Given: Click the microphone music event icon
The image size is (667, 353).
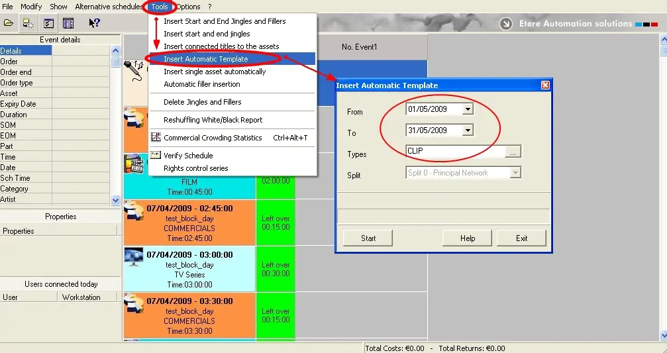Looking at the screenshot, I should coord(136,70).
